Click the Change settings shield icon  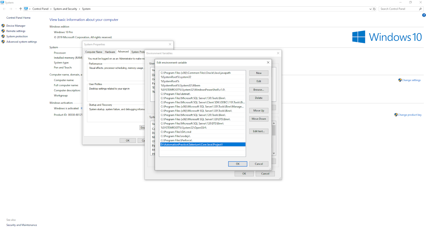click(x=400, y=80)
